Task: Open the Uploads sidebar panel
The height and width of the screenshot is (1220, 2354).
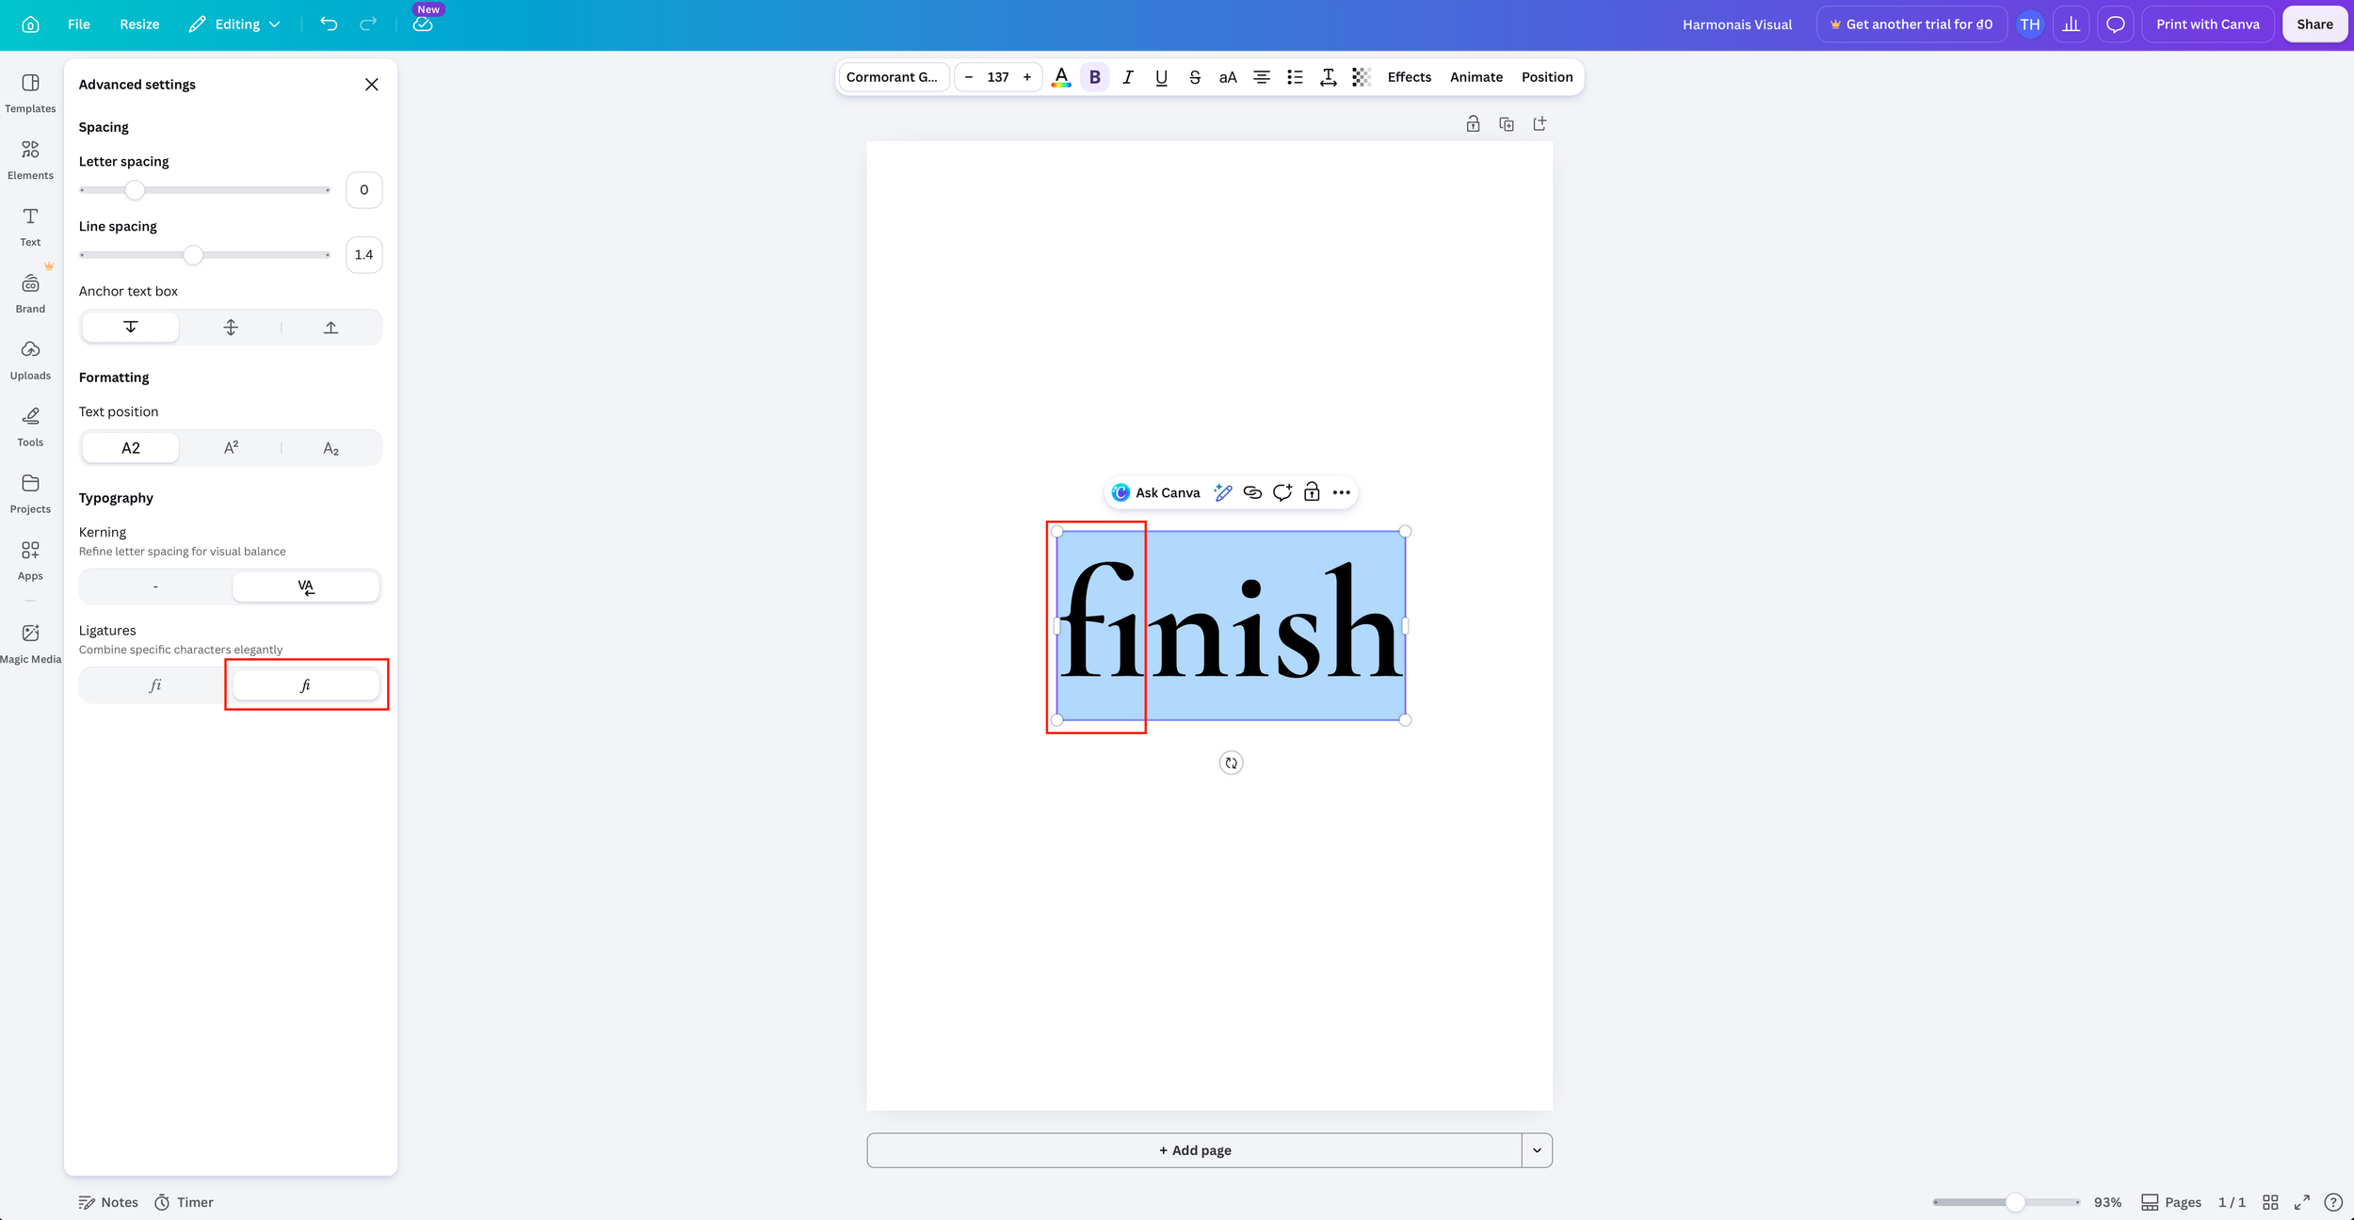Action: (30, 361)
